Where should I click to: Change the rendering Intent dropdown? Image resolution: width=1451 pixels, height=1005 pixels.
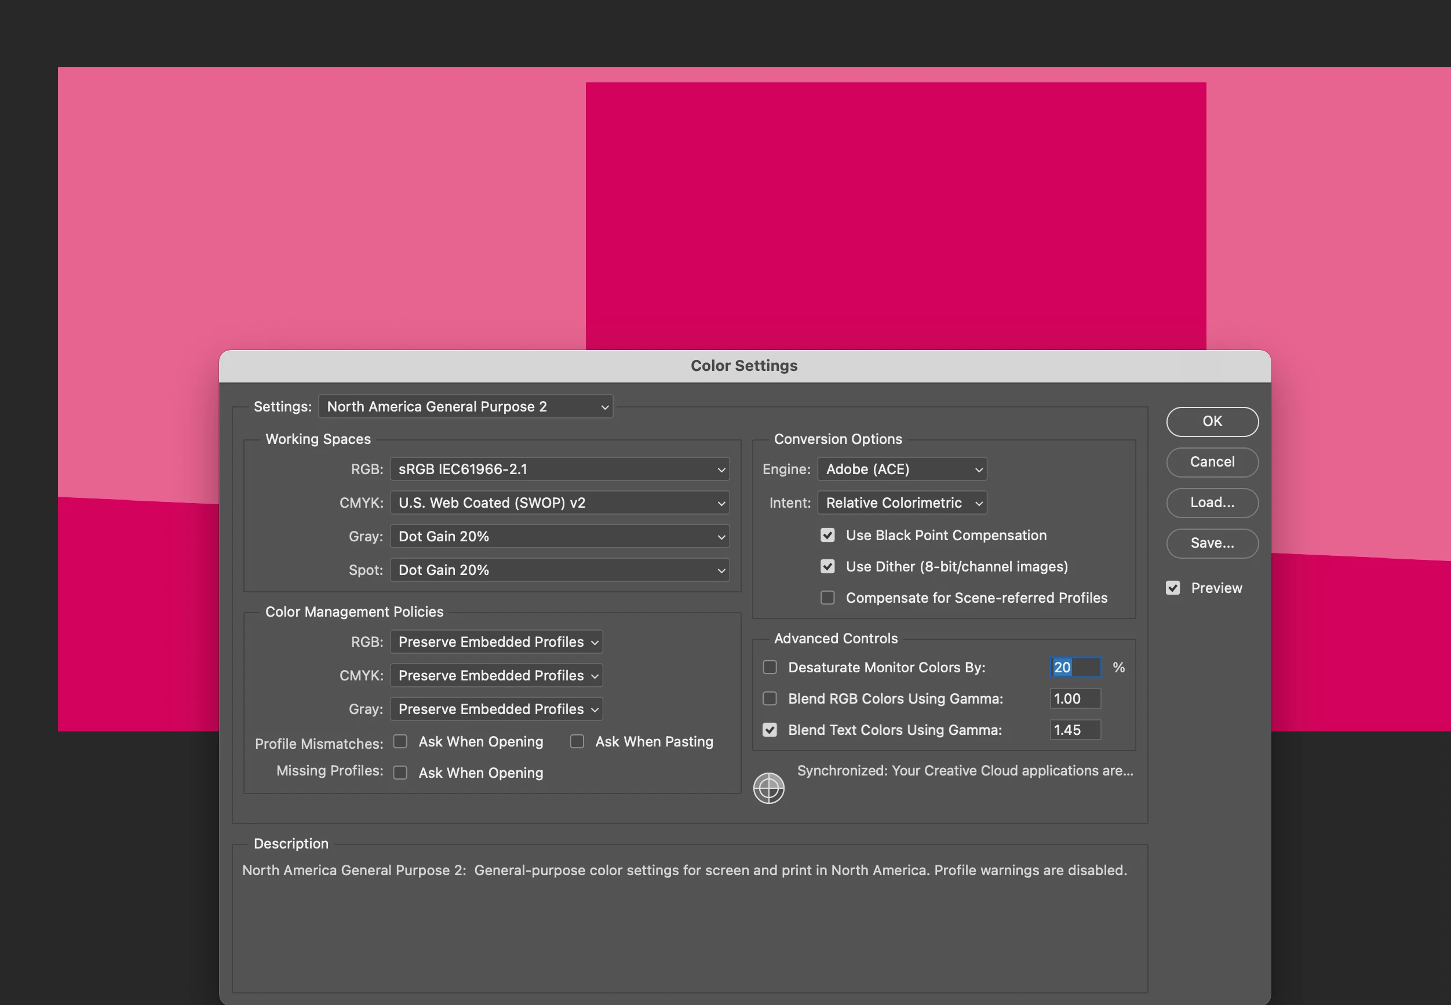902,502
